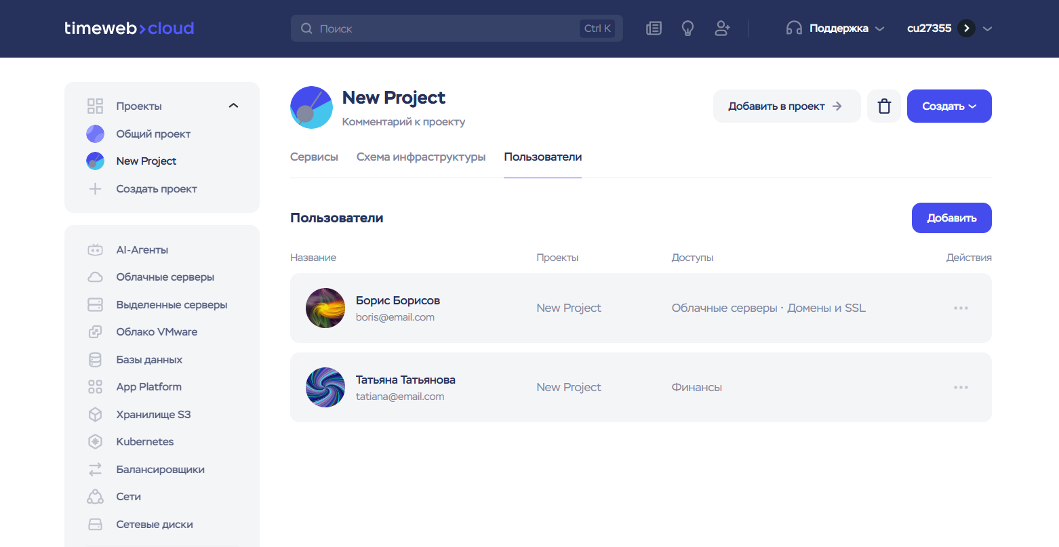Switch to Схема инфраструктуры tab
Screen dimensions: 1059x547
point(420,157)
